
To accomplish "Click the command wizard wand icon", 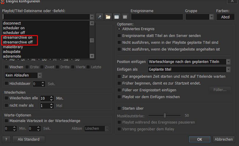I will [100, 17].
